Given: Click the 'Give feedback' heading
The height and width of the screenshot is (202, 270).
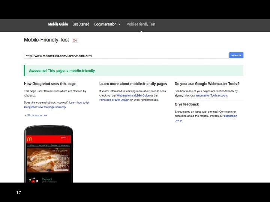Looking at the screenshot, I should pyautogui.click(x=187, y=104).
